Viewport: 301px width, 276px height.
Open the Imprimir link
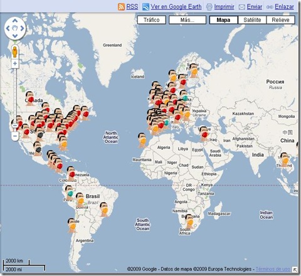[x=224, y=6]
